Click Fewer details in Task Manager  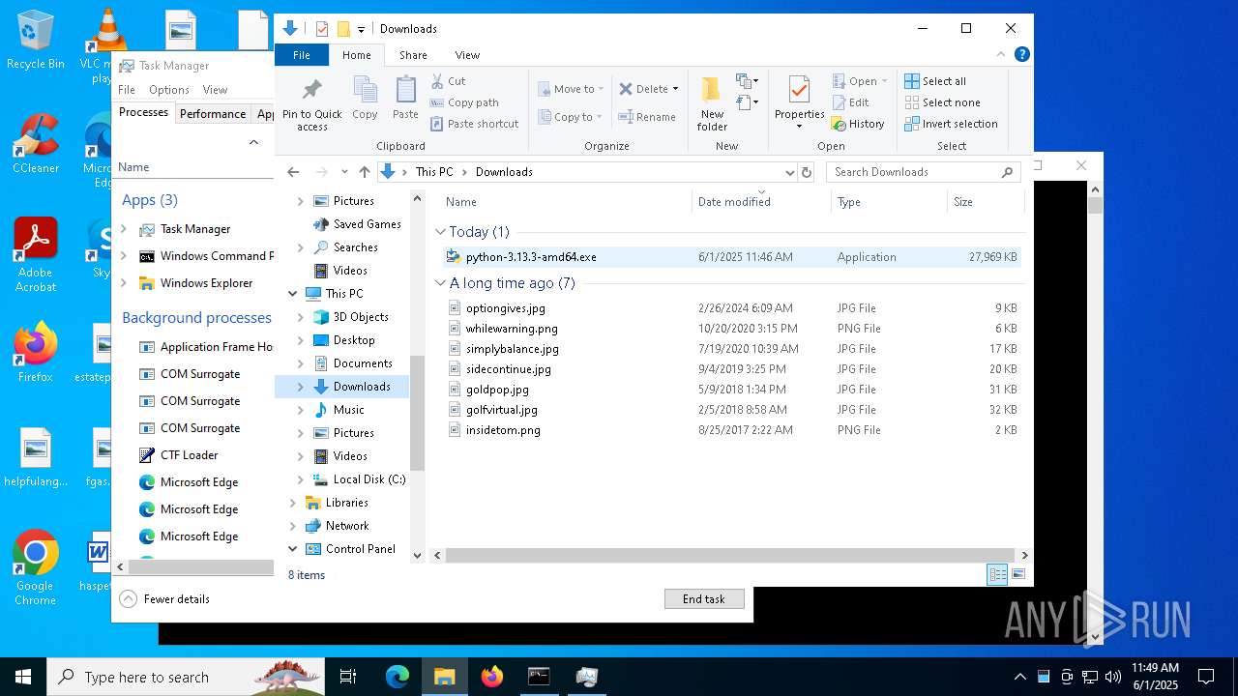(165, 599)
